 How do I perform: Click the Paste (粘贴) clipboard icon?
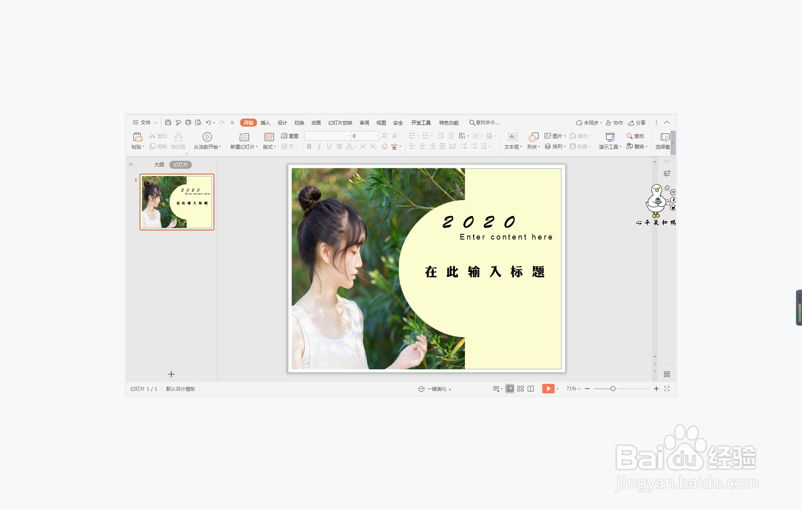coord(138,137)
